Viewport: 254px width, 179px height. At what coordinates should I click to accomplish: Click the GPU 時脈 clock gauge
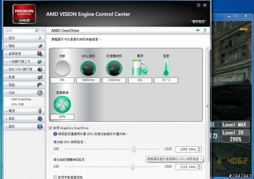[88, 68]
